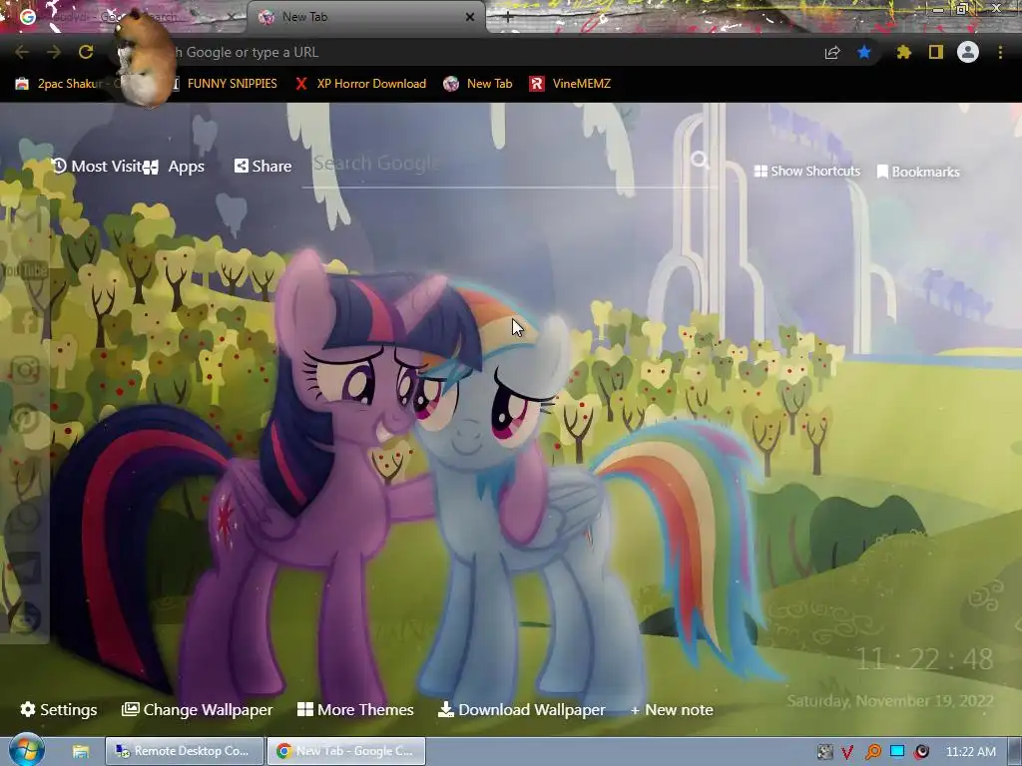Open the XP Horror Download bookmark
The width and height of the screenshot is (1022, 766).
[x=360, y=84]
